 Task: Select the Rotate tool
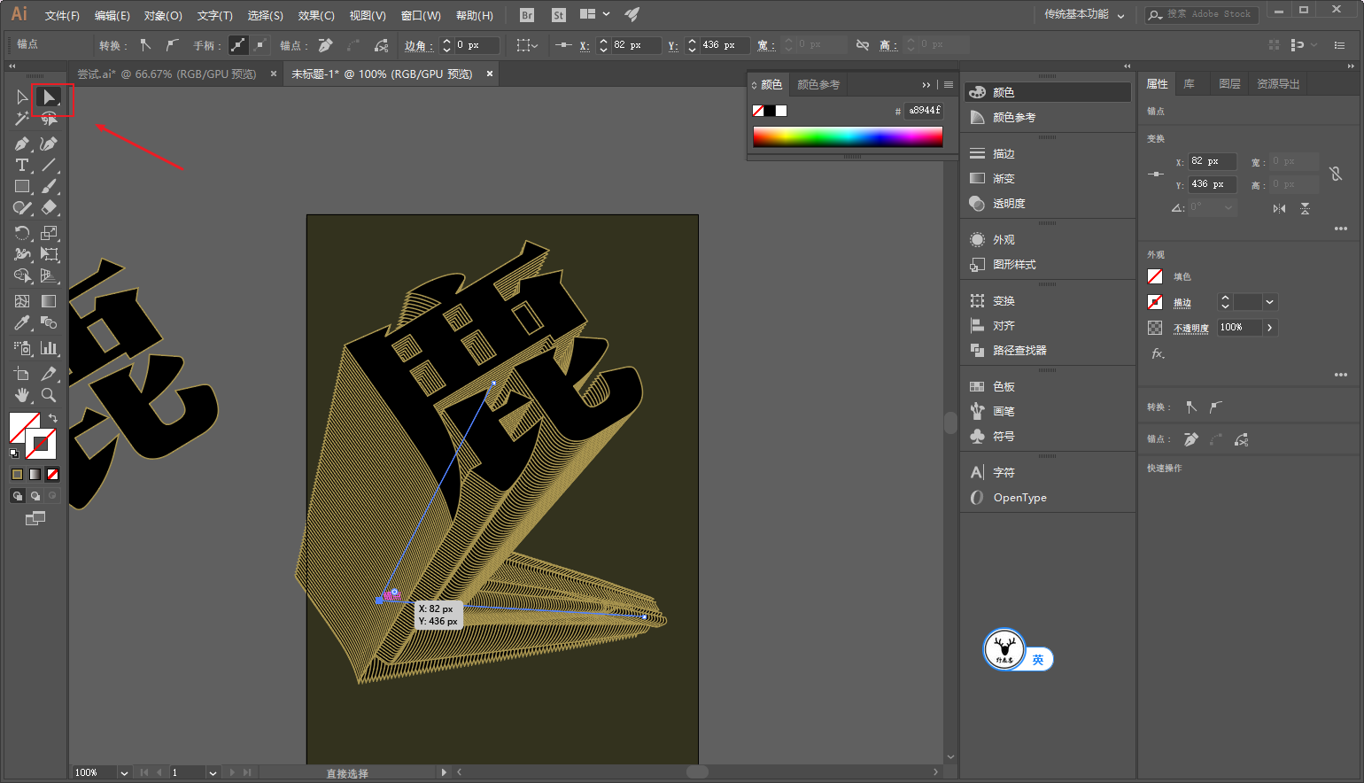(x=22, y=233)
